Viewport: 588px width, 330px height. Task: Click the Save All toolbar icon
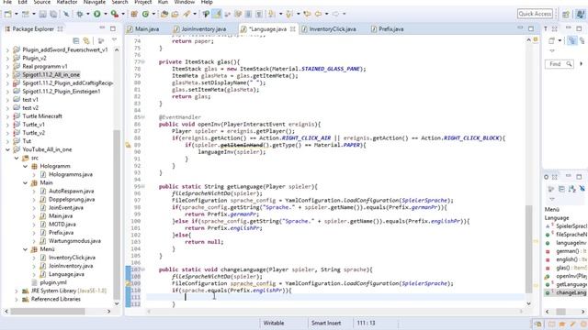[53, 15]
